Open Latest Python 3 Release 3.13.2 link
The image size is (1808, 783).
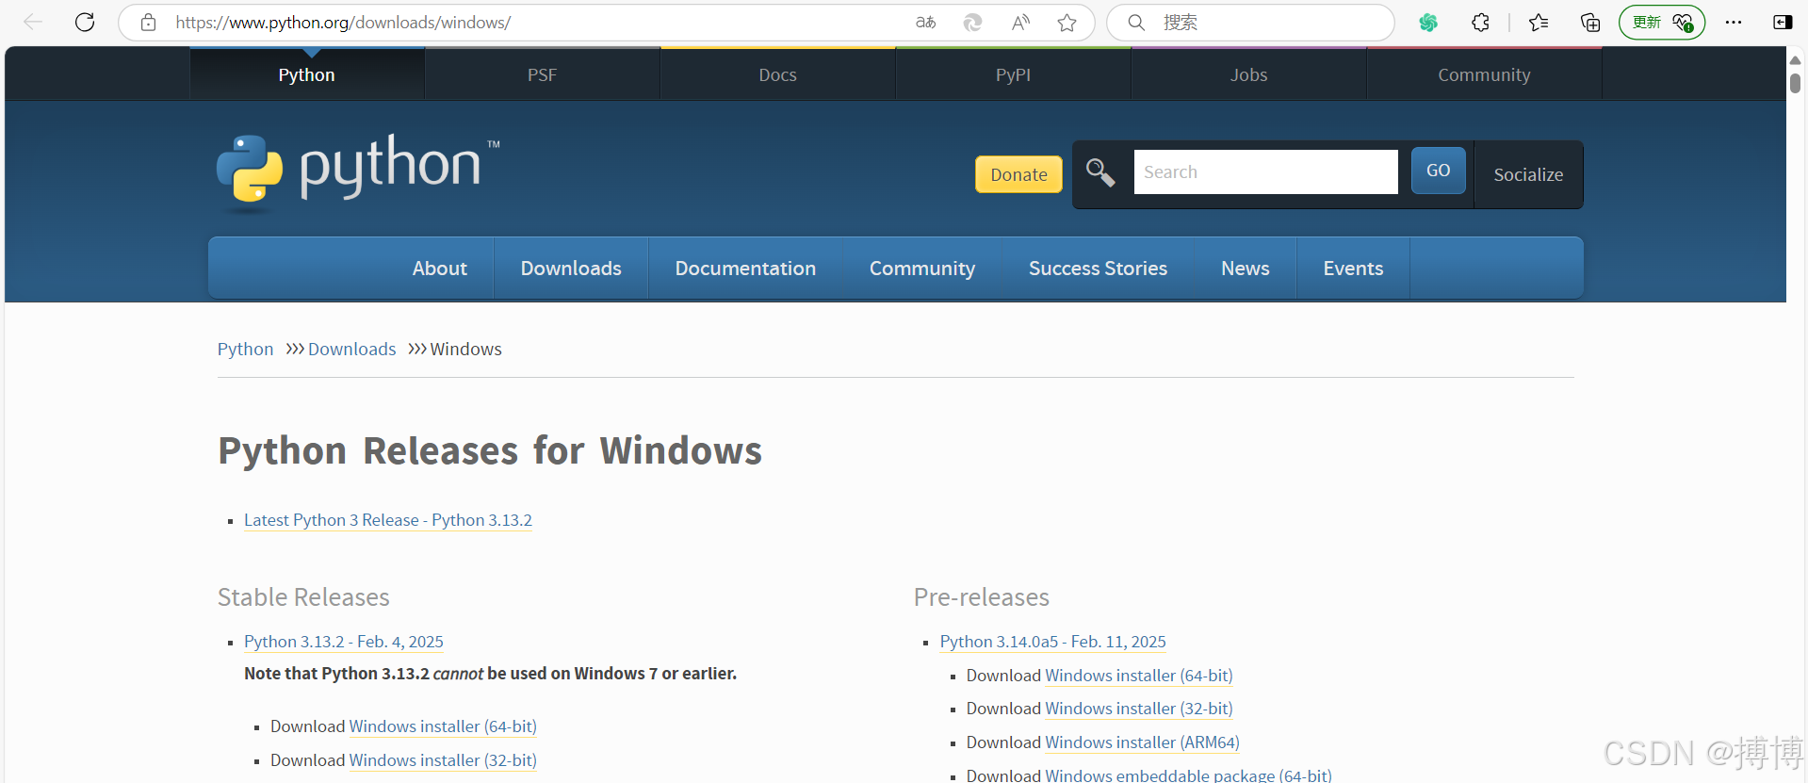tap(388, 520)
